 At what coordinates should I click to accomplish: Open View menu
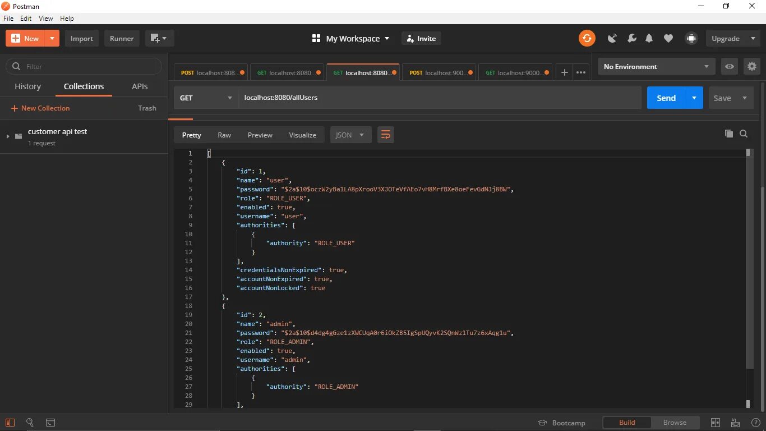point(46,19)
